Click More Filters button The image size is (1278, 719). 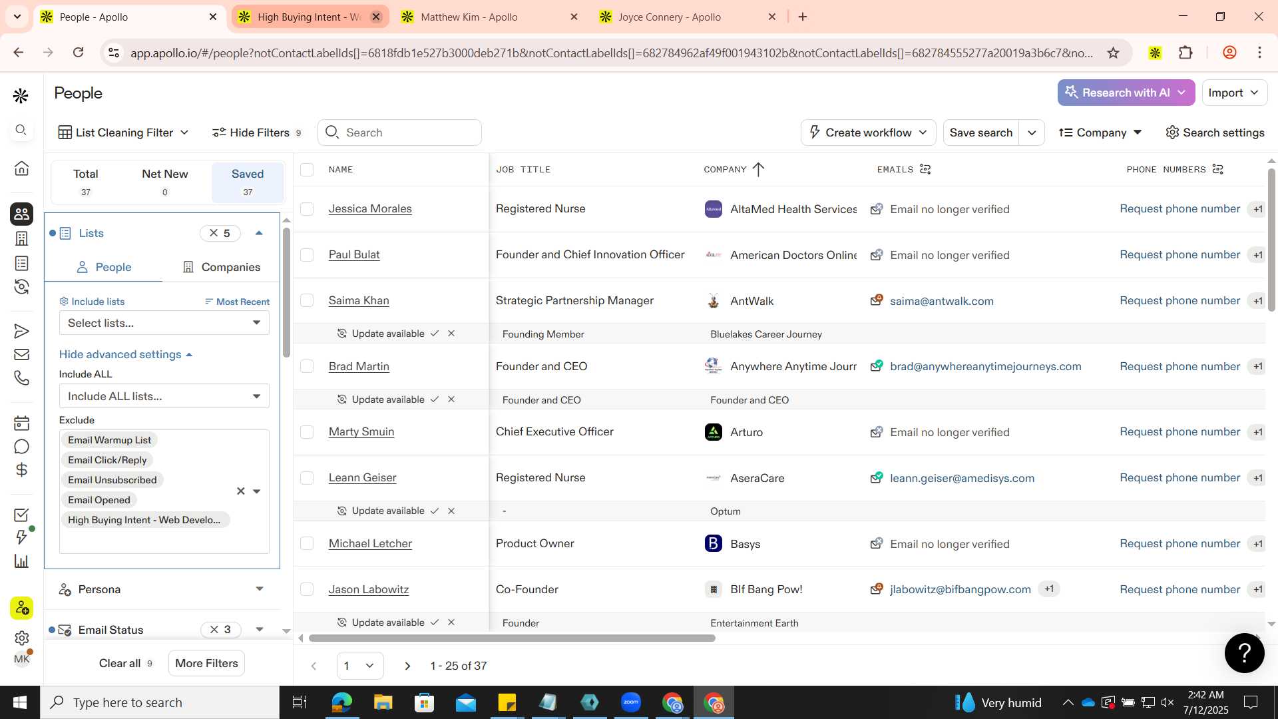(x=206, y=663)
